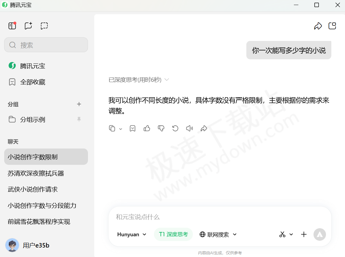Bookmark the AI response
The width and height of the screenshot is (345, 257).
[x=133, y=128]
